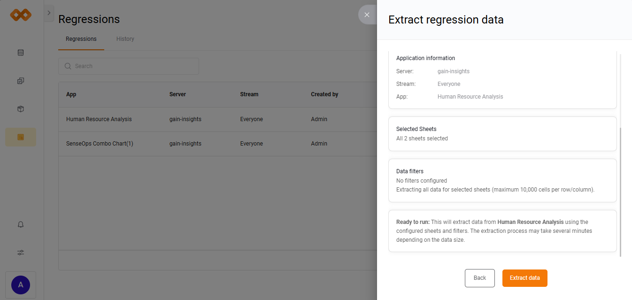The width and height of the screenshot is (632, 300).
Task: Click the highlighted Regressions sidebar icon
Action: [x=20, y=137]
